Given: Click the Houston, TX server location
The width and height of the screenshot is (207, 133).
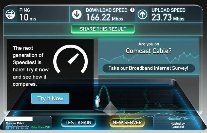Looking at the screenshot, I should [x=177, y=119].
